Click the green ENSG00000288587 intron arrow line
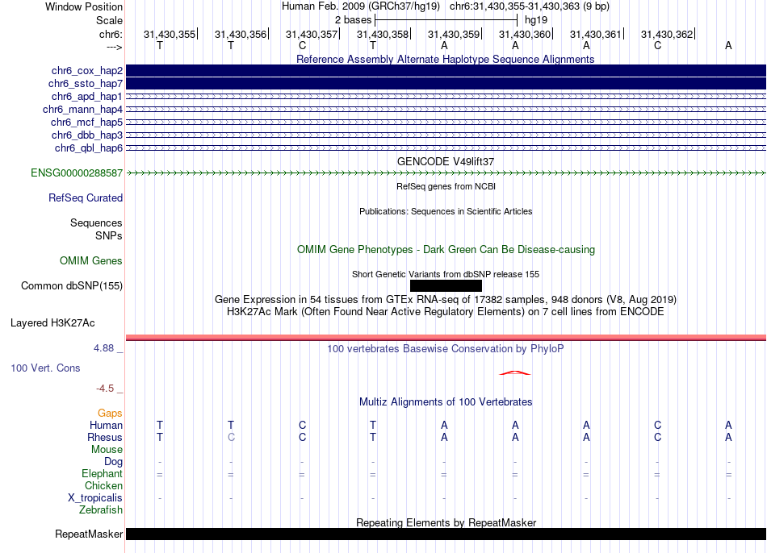Viewport: 767px width, 553px height. 446,173
